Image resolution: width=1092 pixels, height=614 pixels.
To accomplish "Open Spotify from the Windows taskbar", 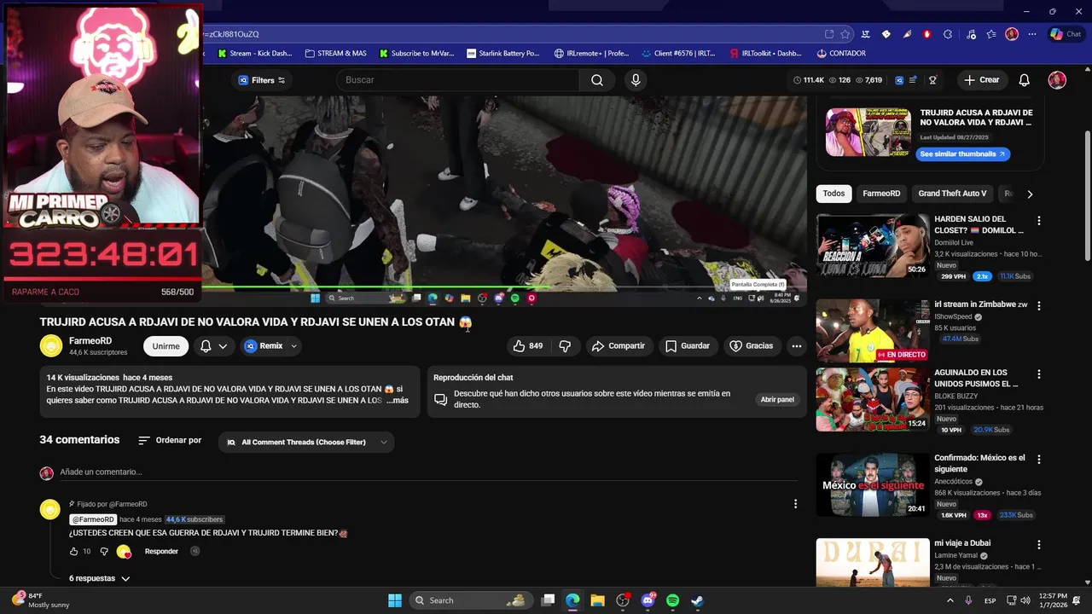I will 672,600.
